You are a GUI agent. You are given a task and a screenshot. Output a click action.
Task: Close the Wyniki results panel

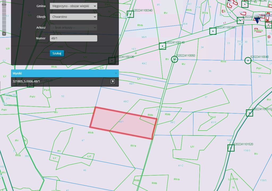(116, 73)
